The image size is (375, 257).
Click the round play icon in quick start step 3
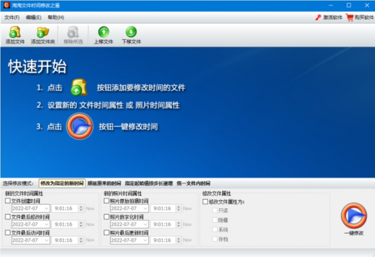(x=80, y=126)
